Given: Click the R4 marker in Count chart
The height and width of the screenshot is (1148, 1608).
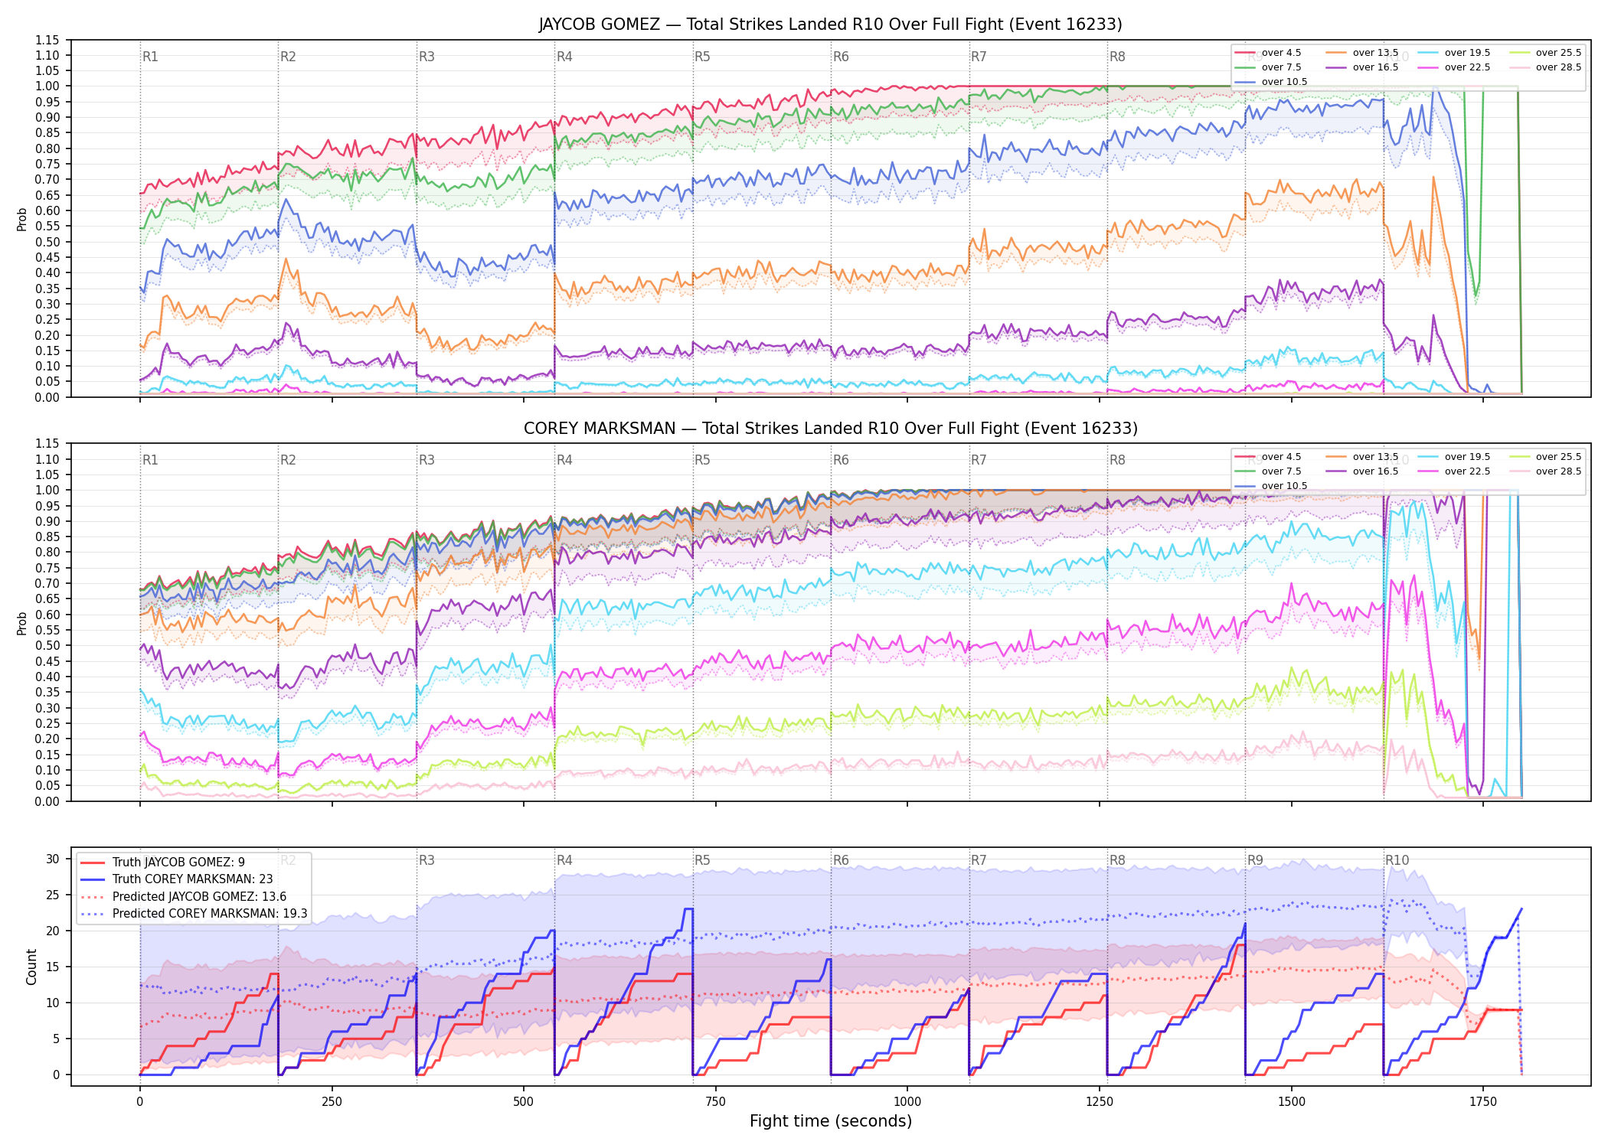Looking at the screenshot, I should coord(564,860).
